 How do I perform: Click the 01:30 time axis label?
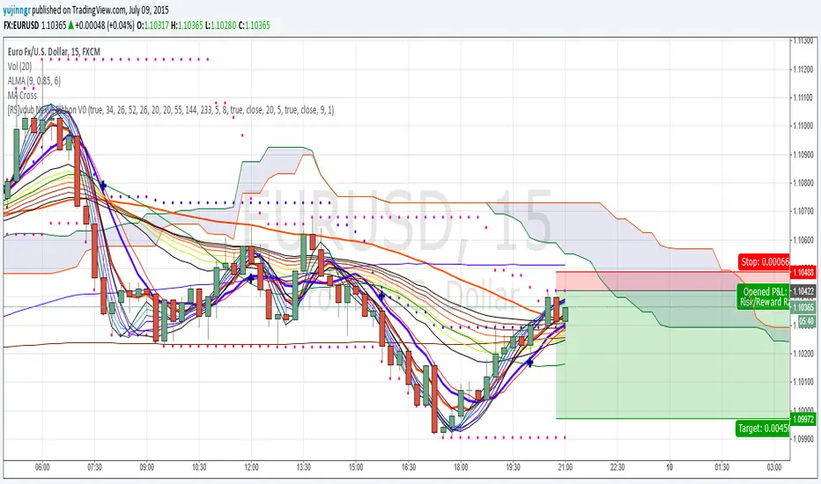point(722,466)
